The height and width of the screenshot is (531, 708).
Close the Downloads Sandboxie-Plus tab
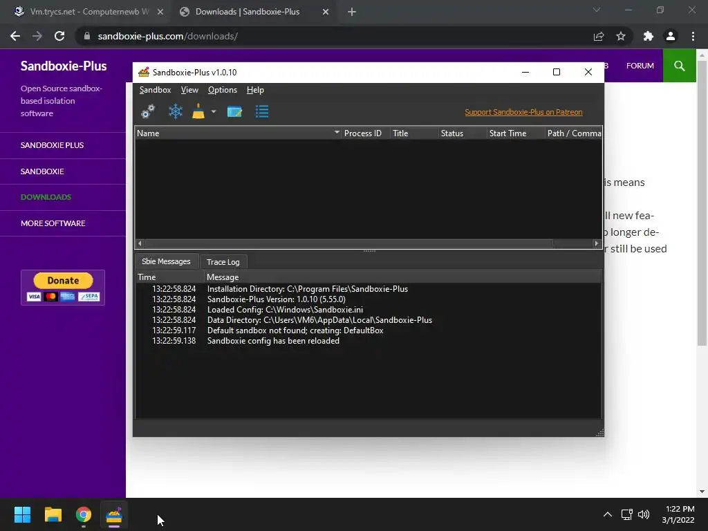pos(326,12)
